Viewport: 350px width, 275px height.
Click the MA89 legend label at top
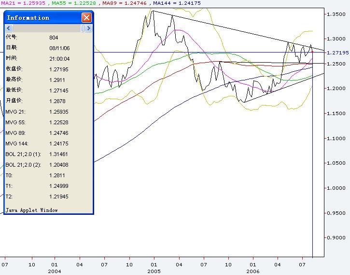[124, 3]
